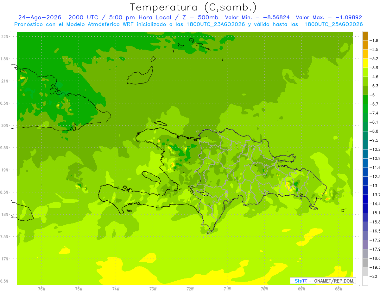Image resolution: width=380 pixels, height=293 pixels.
Task: Click the 69W longitude label
Action: pos(301,289)
